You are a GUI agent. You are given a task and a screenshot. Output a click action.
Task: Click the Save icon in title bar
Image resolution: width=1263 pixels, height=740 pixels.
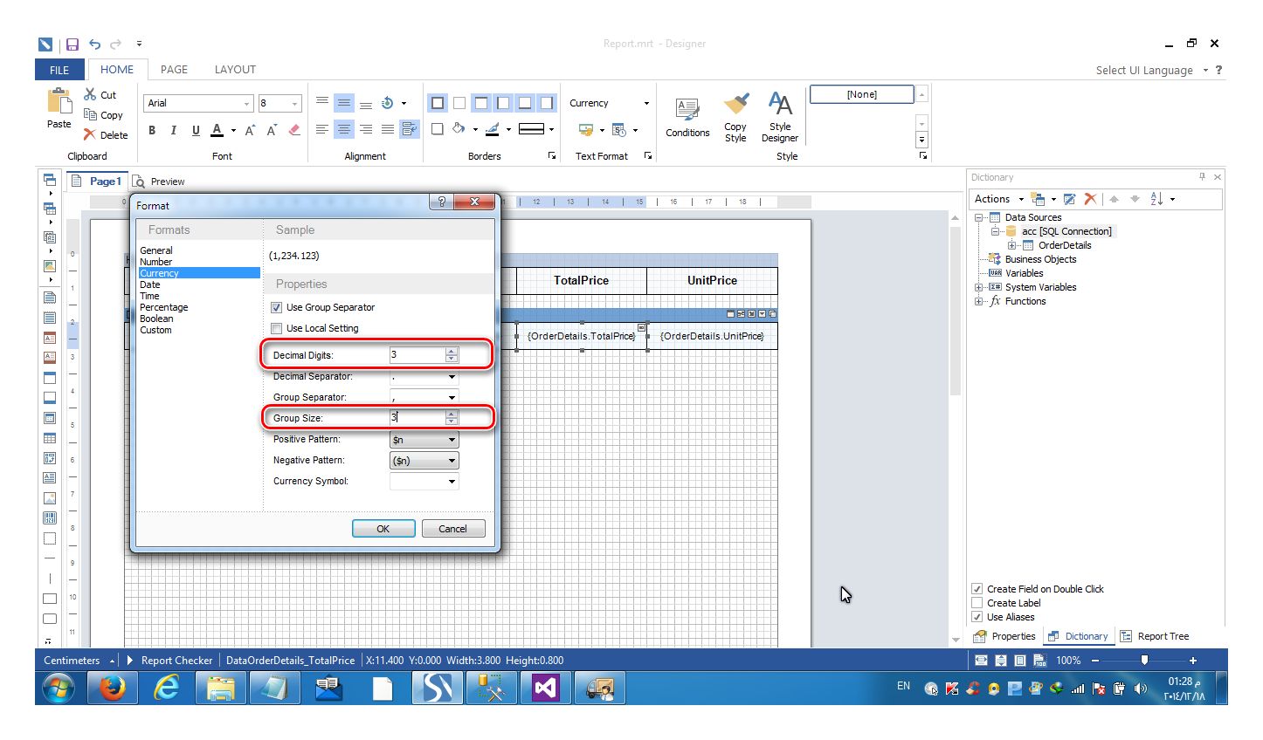point(72,44)
